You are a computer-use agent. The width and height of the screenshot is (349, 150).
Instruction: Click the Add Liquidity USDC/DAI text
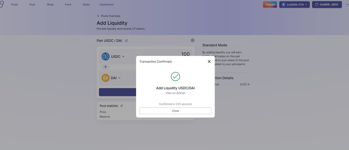point(175,88)
